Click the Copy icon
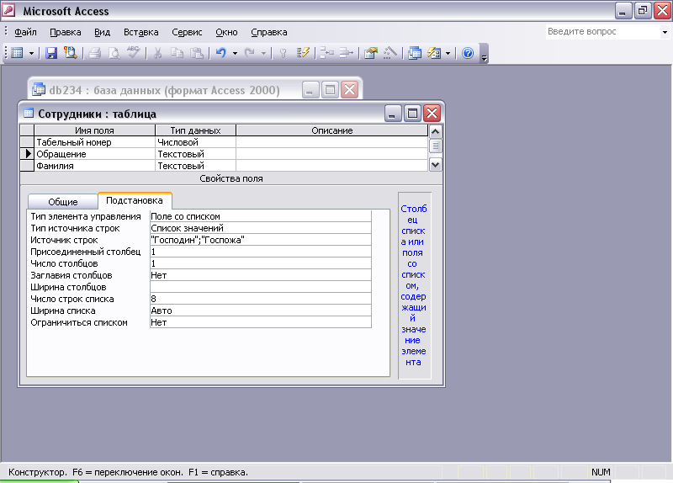This screenshot has width=673, height=483. click(x=177, y=53)
